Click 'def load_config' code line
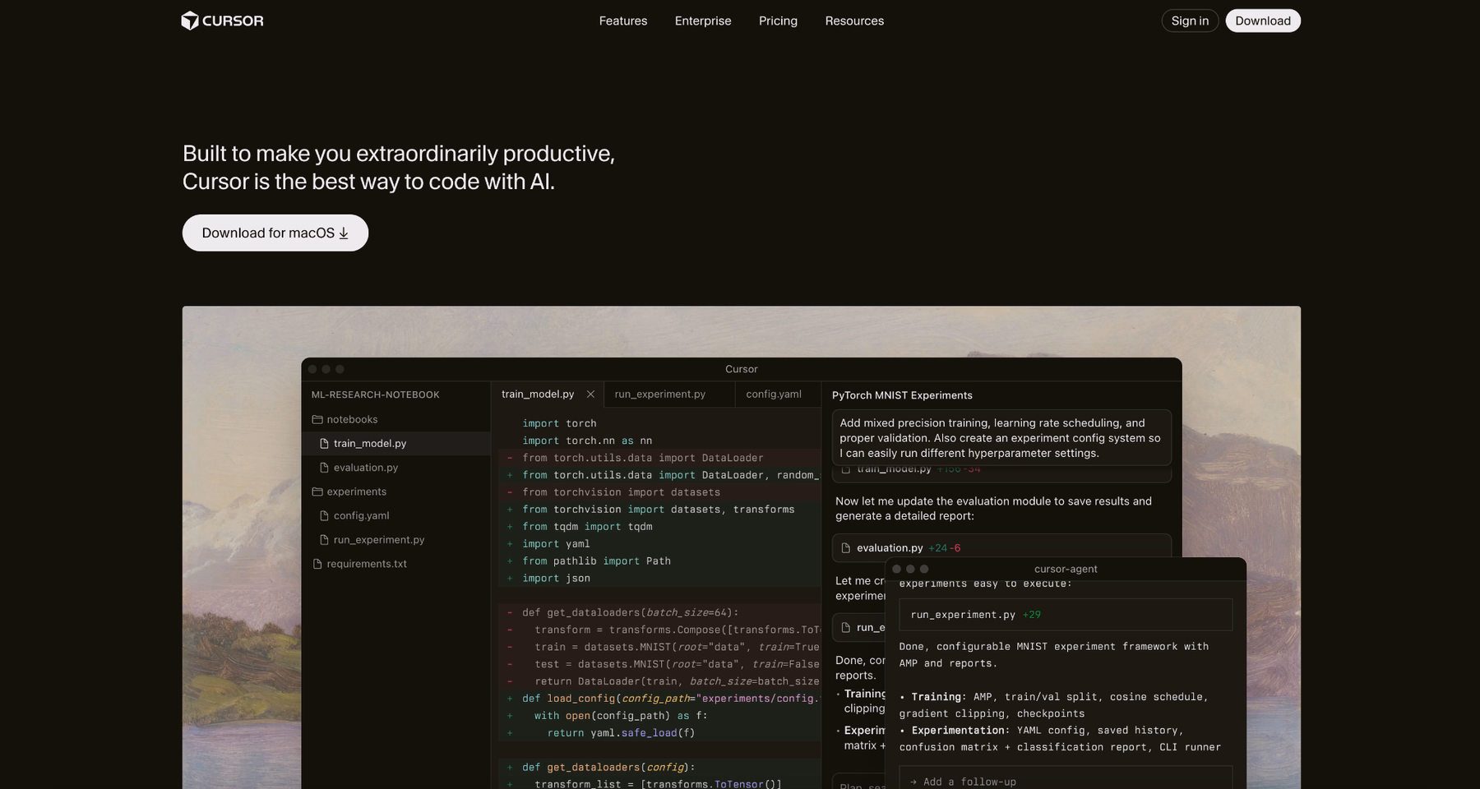 coord(671,699)
